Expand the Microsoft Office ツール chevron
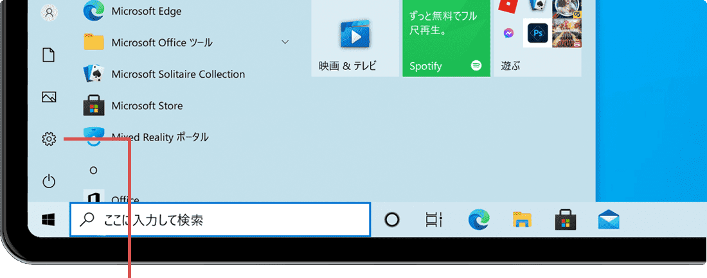The height and width of the screenshot is (278, 707). click(x=285, y=42)
